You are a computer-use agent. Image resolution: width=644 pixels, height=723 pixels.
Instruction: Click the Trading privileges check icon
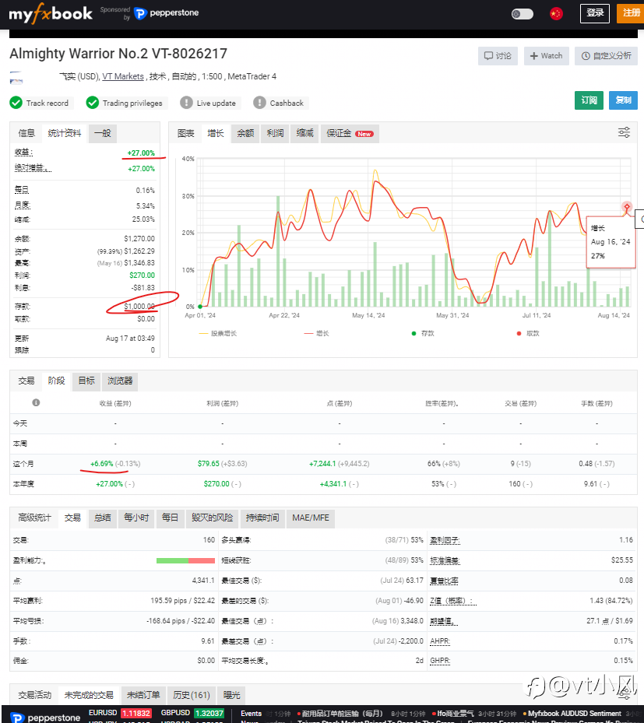(x=92, y=103)
